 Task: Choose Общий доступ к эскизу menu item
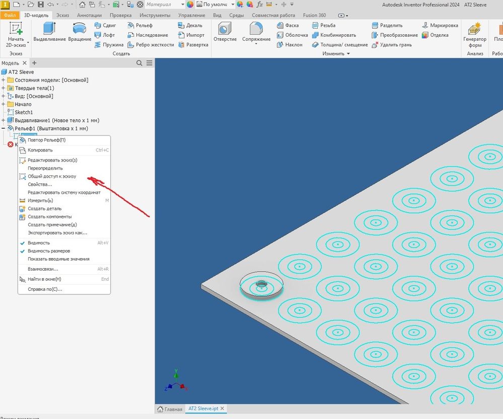click(x=52, y=177)
